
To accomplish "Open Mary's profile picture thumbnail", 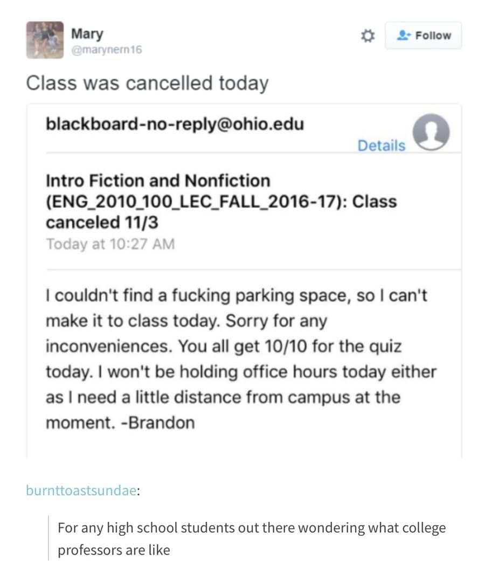I will (x=45, y=40).
